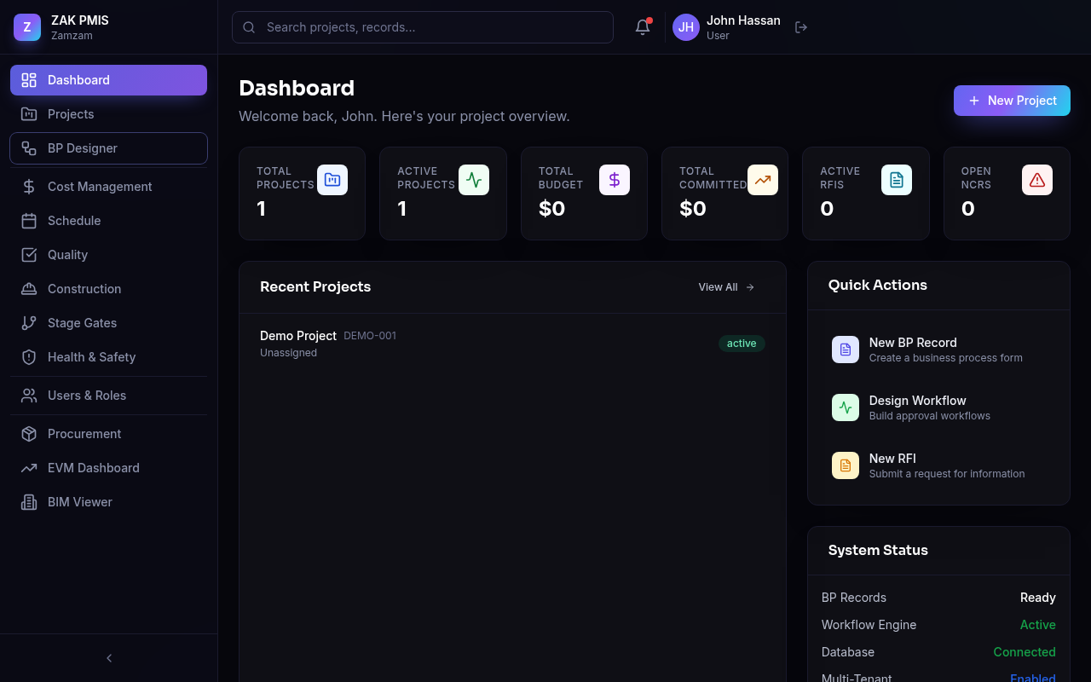Click the Workflow Engine Active status
Image resolution: width=1091 pixels, height=682 pixels.
1038,625
